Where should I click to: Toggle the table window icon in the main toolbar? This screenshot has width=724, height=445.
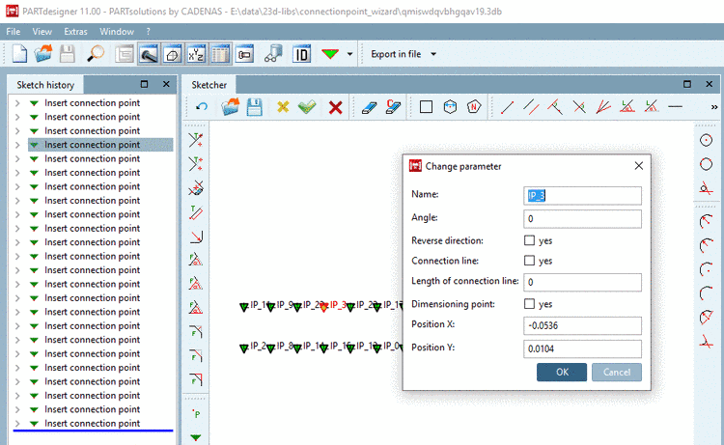pos(220,54)
